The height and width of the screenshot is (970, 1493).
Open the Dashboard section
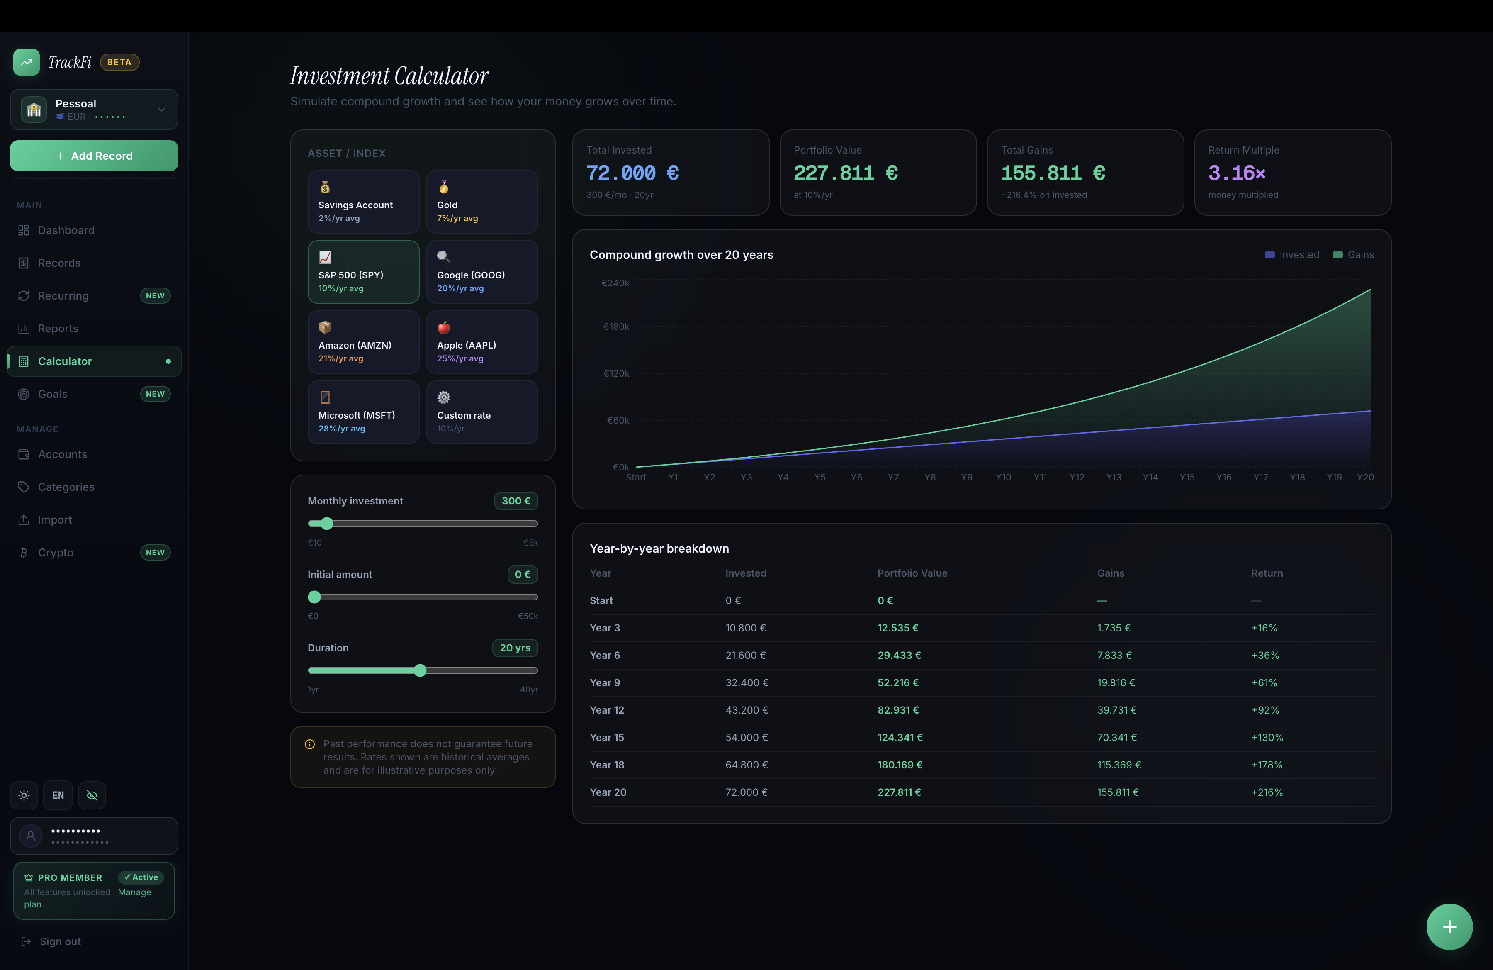point(66,229)
